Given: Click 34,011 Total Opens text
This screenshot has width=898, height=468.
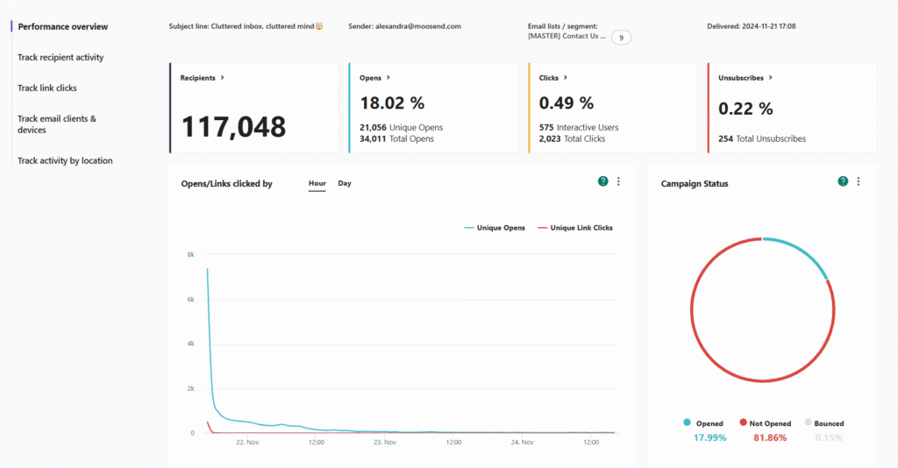Looking at the screenshot, I should (396, 139).
